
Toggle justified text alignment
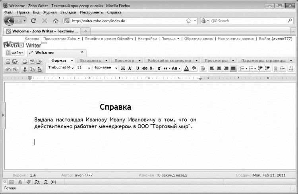pos(233,68)
